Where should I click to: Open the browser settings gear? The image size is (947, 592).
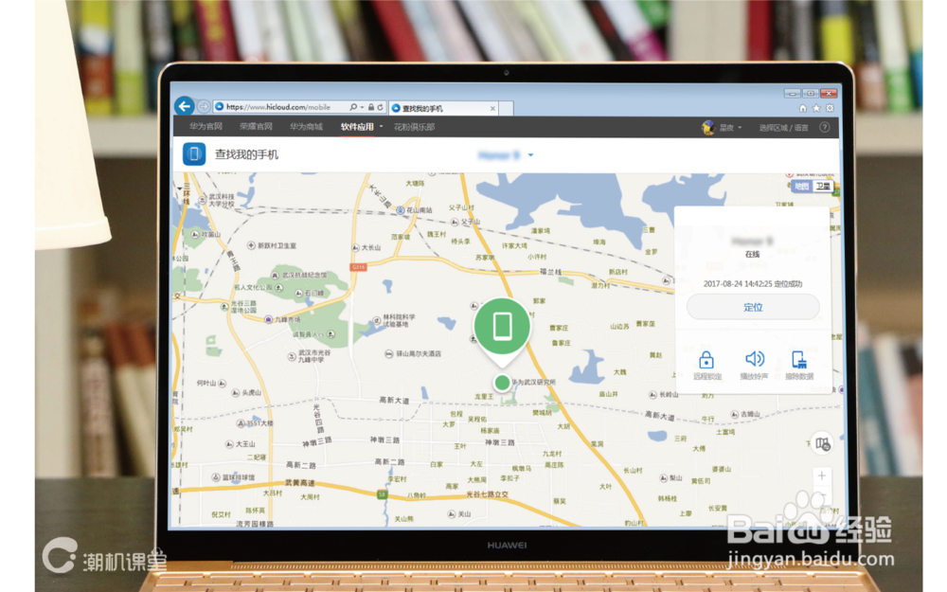coord(830,109)
